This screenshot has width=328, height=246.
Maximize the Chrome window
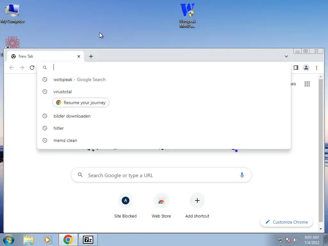click(305, 51)
